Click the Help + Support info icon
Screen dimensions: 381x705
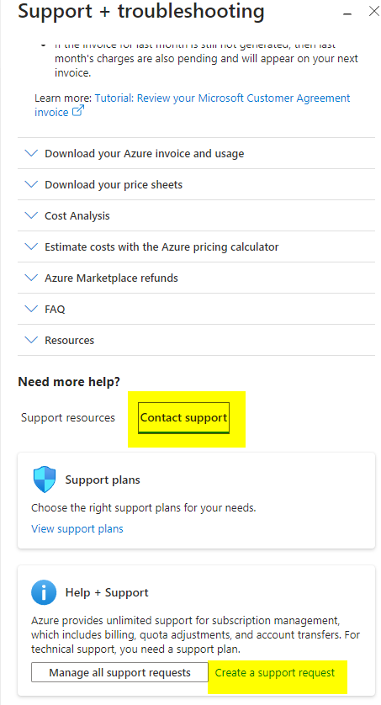pos(44,592)
